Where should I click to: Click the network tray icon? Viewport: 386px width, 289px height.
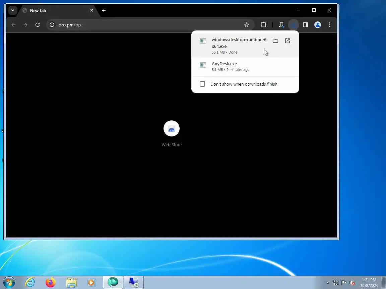[x=336, y=283]
